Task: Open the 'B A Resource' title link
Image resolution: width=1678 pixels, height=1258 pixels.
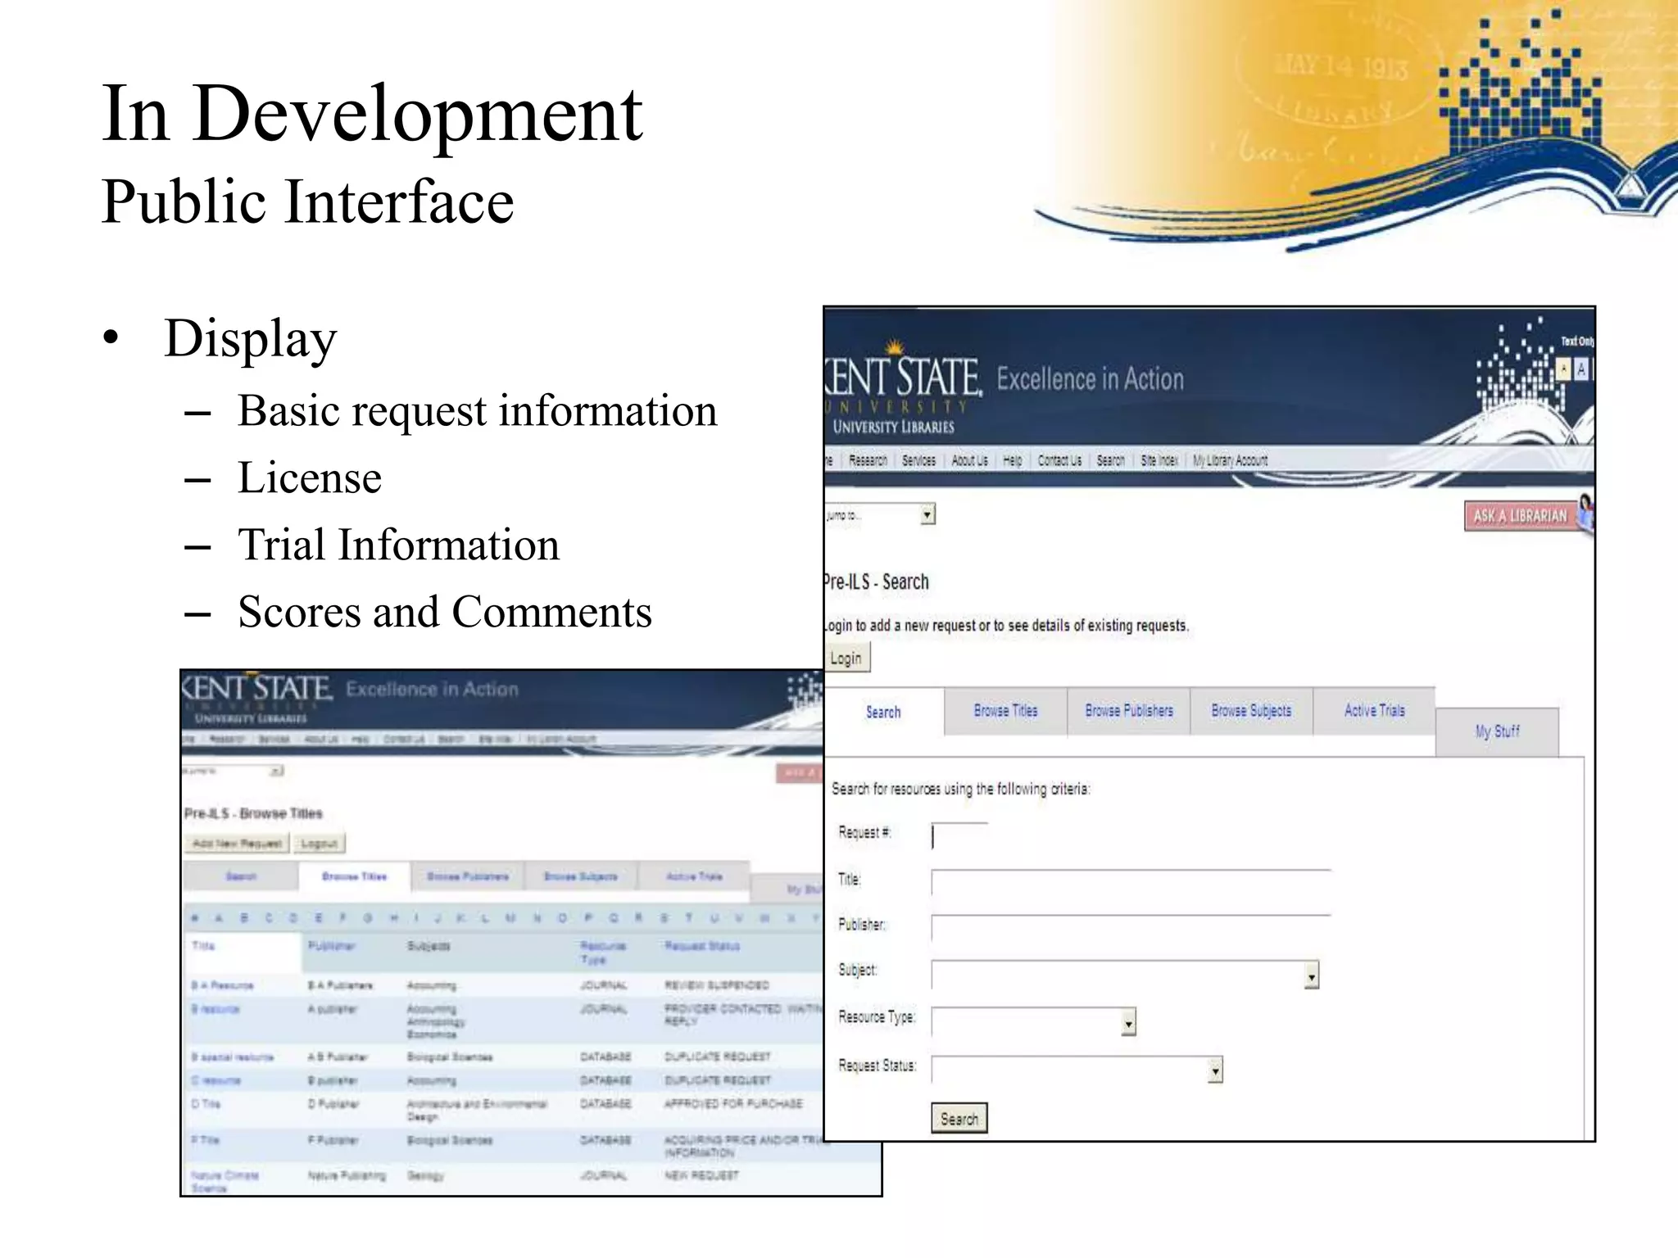Action: click(x=222, y=985)
